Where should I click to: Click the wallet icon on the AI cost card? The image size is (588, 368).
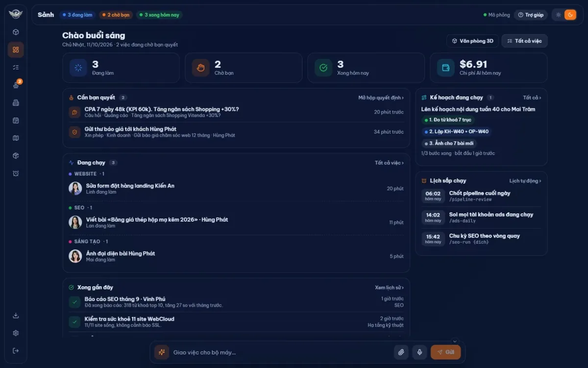[x=446, y=68]
